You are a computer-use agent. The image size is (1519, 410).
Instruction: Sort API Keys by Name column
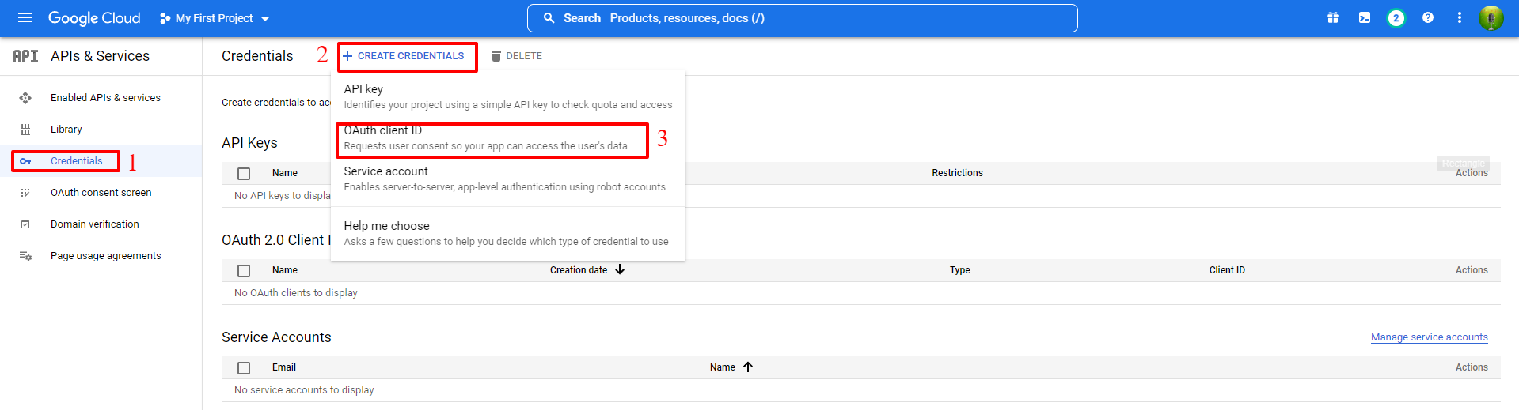[285, 173]
